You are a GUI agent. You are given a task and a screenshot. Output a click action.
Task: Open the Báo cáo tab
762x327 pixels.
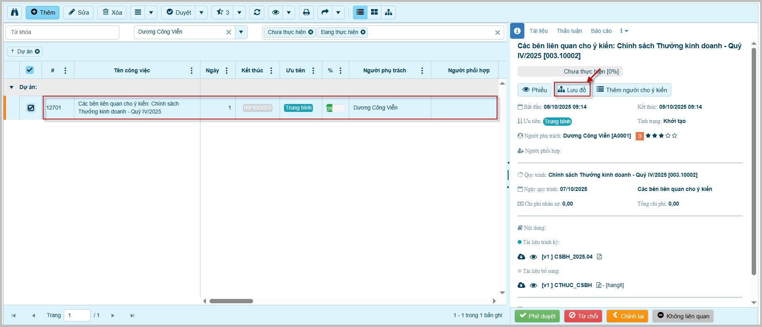click(601, 31)
